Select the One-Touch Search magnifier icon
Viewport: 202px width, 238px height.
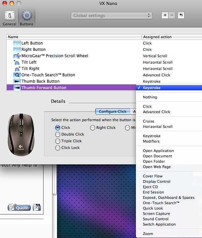[x=17, y=75]
